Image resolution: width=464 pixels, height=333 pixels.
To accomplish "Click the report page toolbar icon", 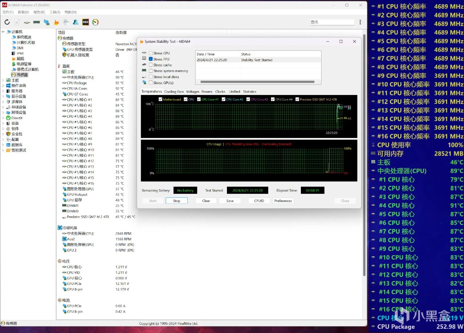I will [x=17, y=22].
